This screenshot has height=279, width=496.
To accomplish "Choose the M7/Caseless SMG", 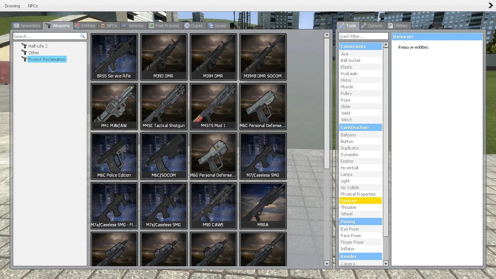I will point(263,156).
